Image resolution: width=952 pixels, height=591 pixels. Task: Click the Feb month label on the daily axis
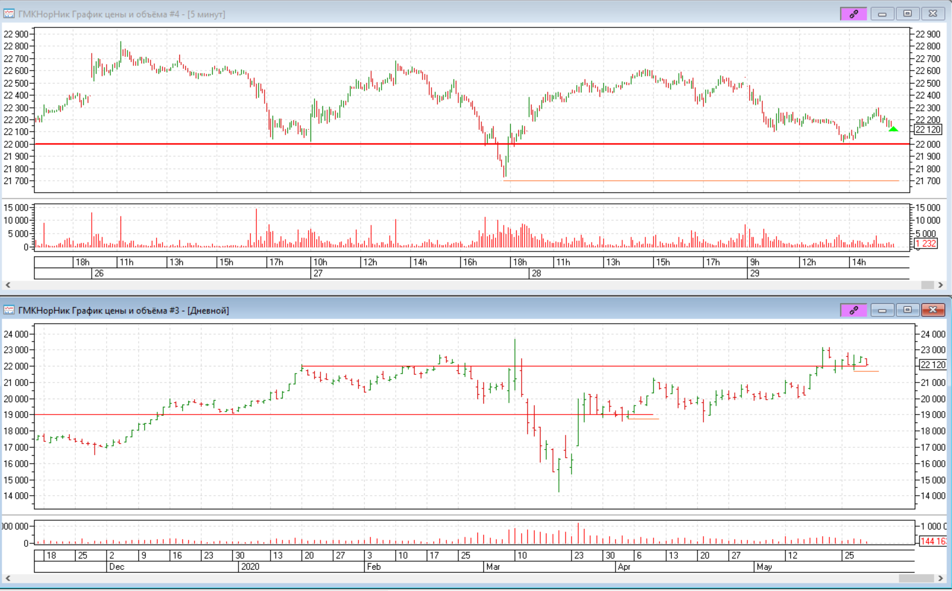tap(374, 567)
